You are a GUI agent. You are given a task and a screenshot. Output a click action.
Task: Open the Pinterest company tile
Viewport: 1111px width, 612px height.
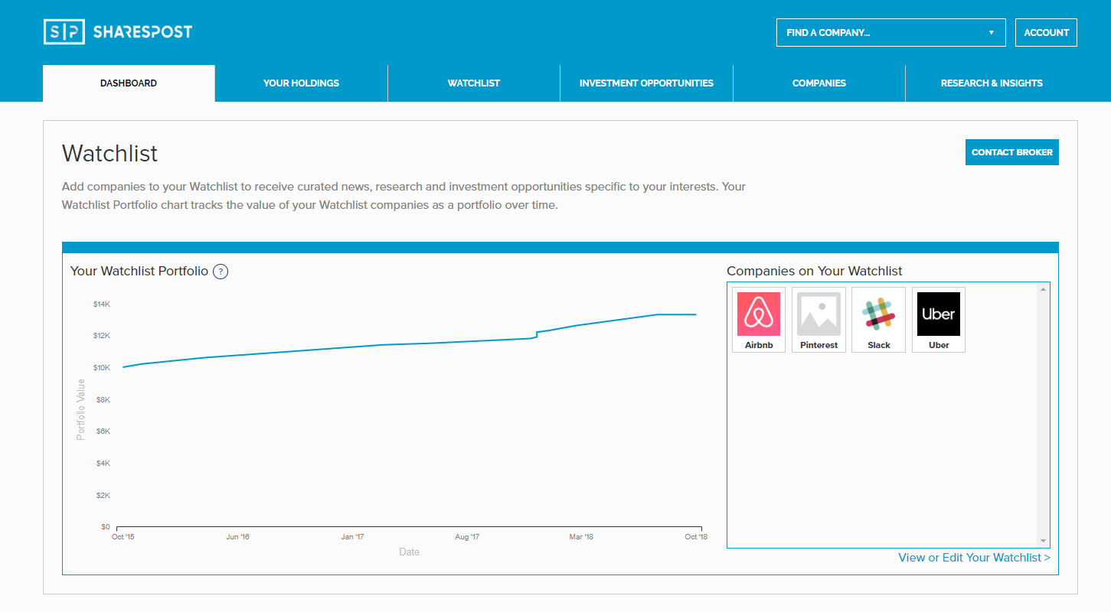pos(819,320)
